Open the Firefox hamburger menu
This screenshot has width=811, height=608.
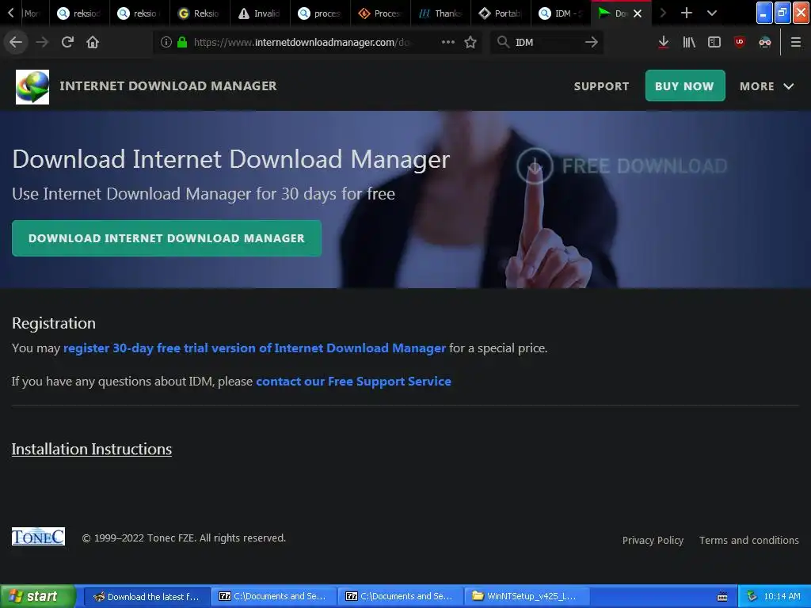[796, 42]
